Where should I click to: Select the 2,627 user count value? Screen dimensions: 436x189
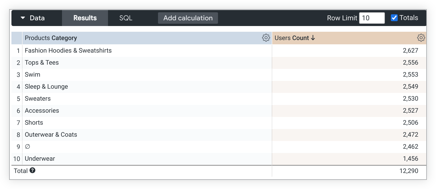click(x=410, y=51)
